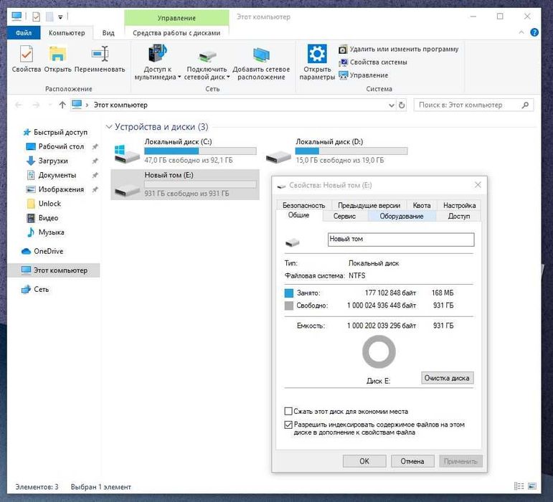553x502 pixels.
Task: Open Unlock folder in sidebar
Action: (x=44, y=204)
